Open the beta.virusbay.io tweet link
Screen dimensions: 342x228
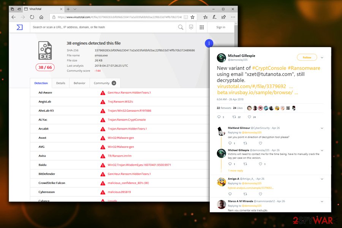tap(258, 92)
